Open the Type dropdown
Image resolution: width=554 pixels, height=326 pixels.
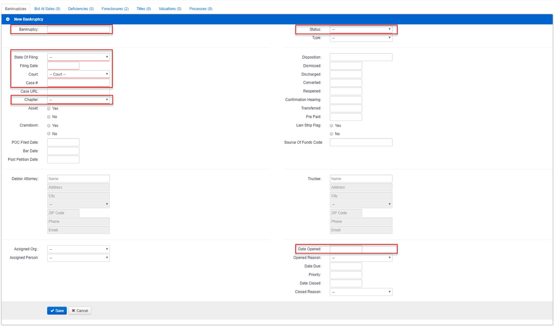[361, 38]
